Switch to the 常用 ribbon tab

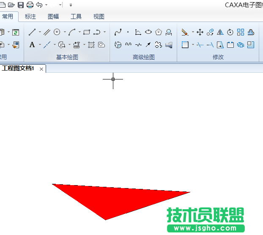pos(8,16)
